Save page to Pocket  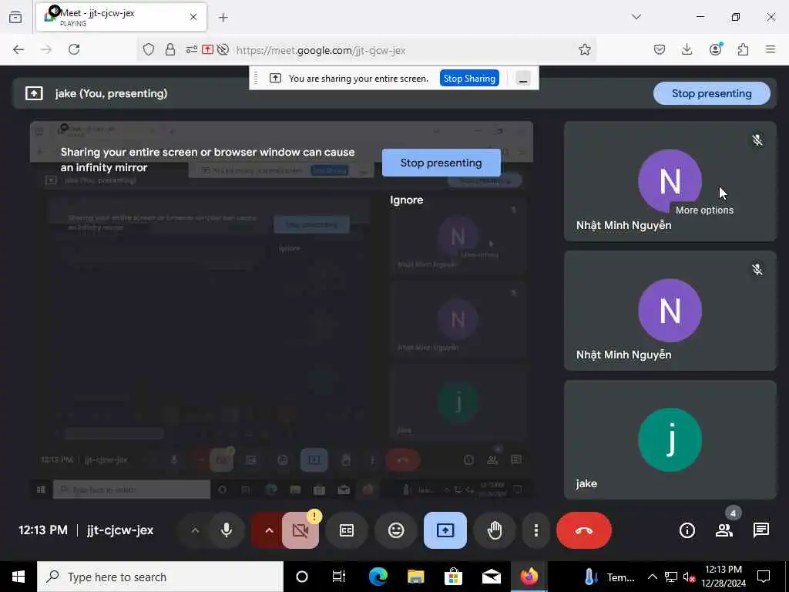pyautogui.click(x=660, y=49)
